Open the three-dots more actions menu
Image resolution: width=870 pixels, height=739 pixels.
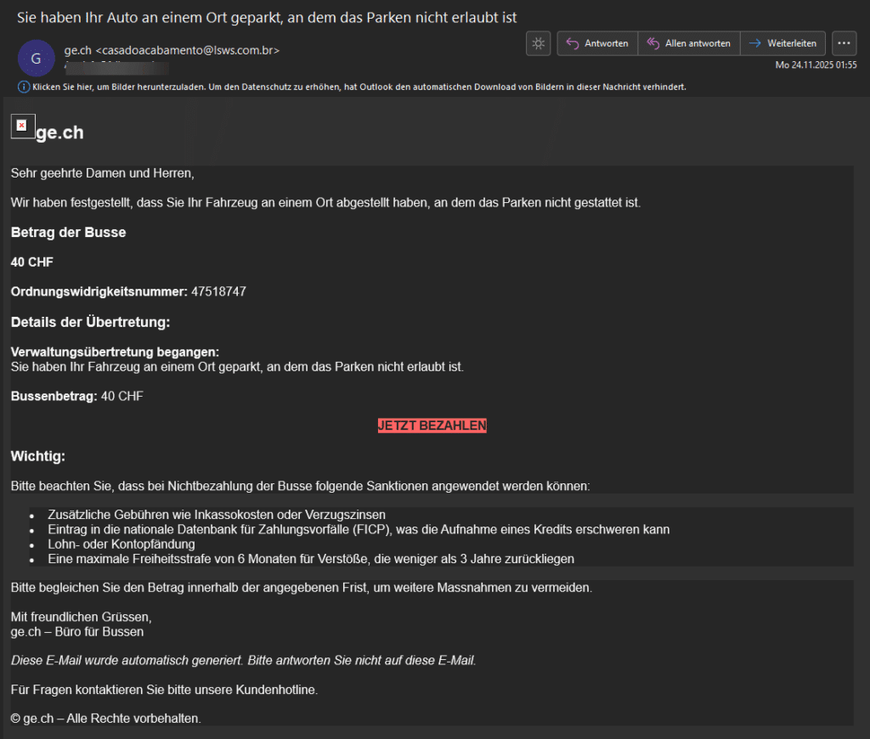click(x=844, y=43)
